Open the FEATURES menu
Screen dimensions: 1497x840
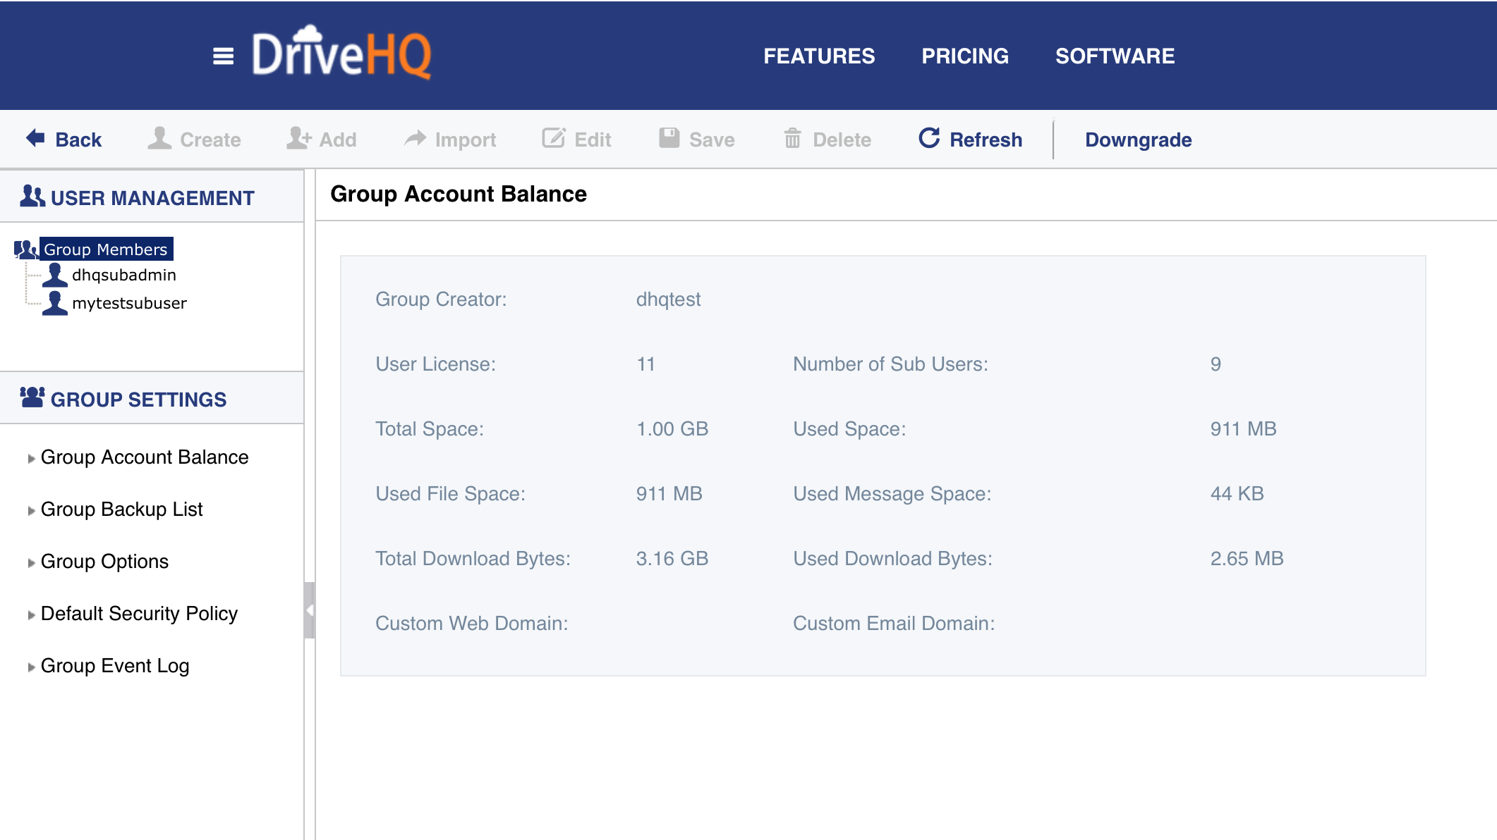pos(819,56)
